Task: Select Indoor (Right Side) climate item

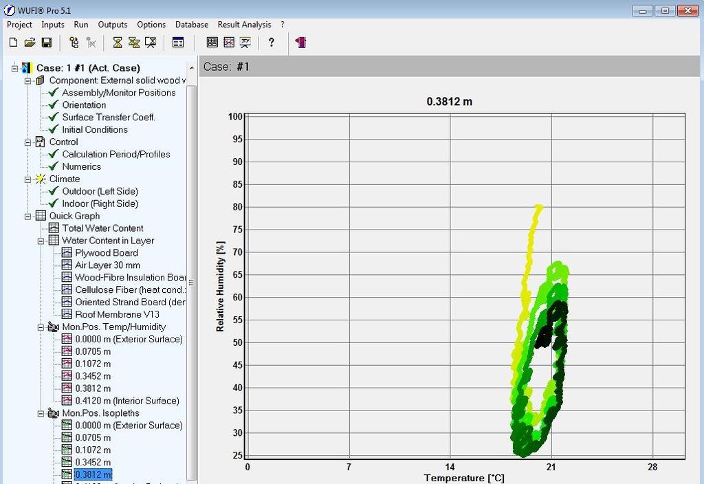Action: point(100,203)
